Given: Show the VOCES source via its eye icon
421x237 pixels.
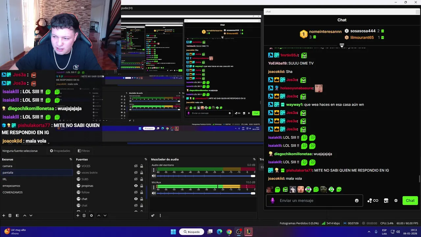Looking at the screenshot, I should [x=136, y=166].
